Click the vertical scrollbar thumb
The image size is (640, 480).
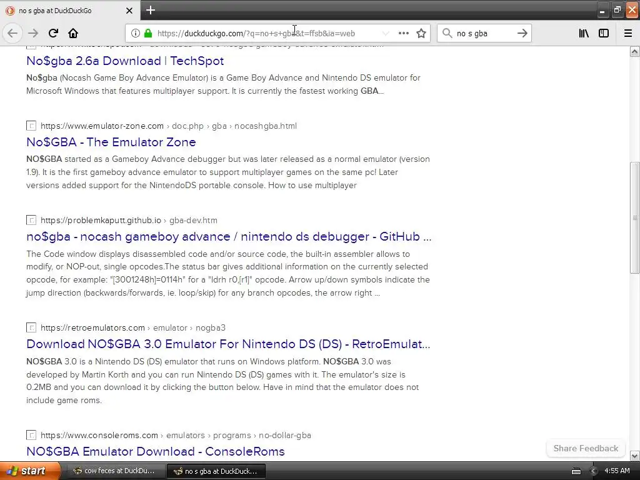point(635,217)
